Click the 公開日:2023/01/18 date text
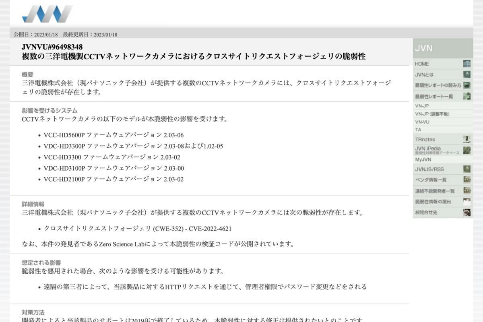 click(x=36, y=35)
